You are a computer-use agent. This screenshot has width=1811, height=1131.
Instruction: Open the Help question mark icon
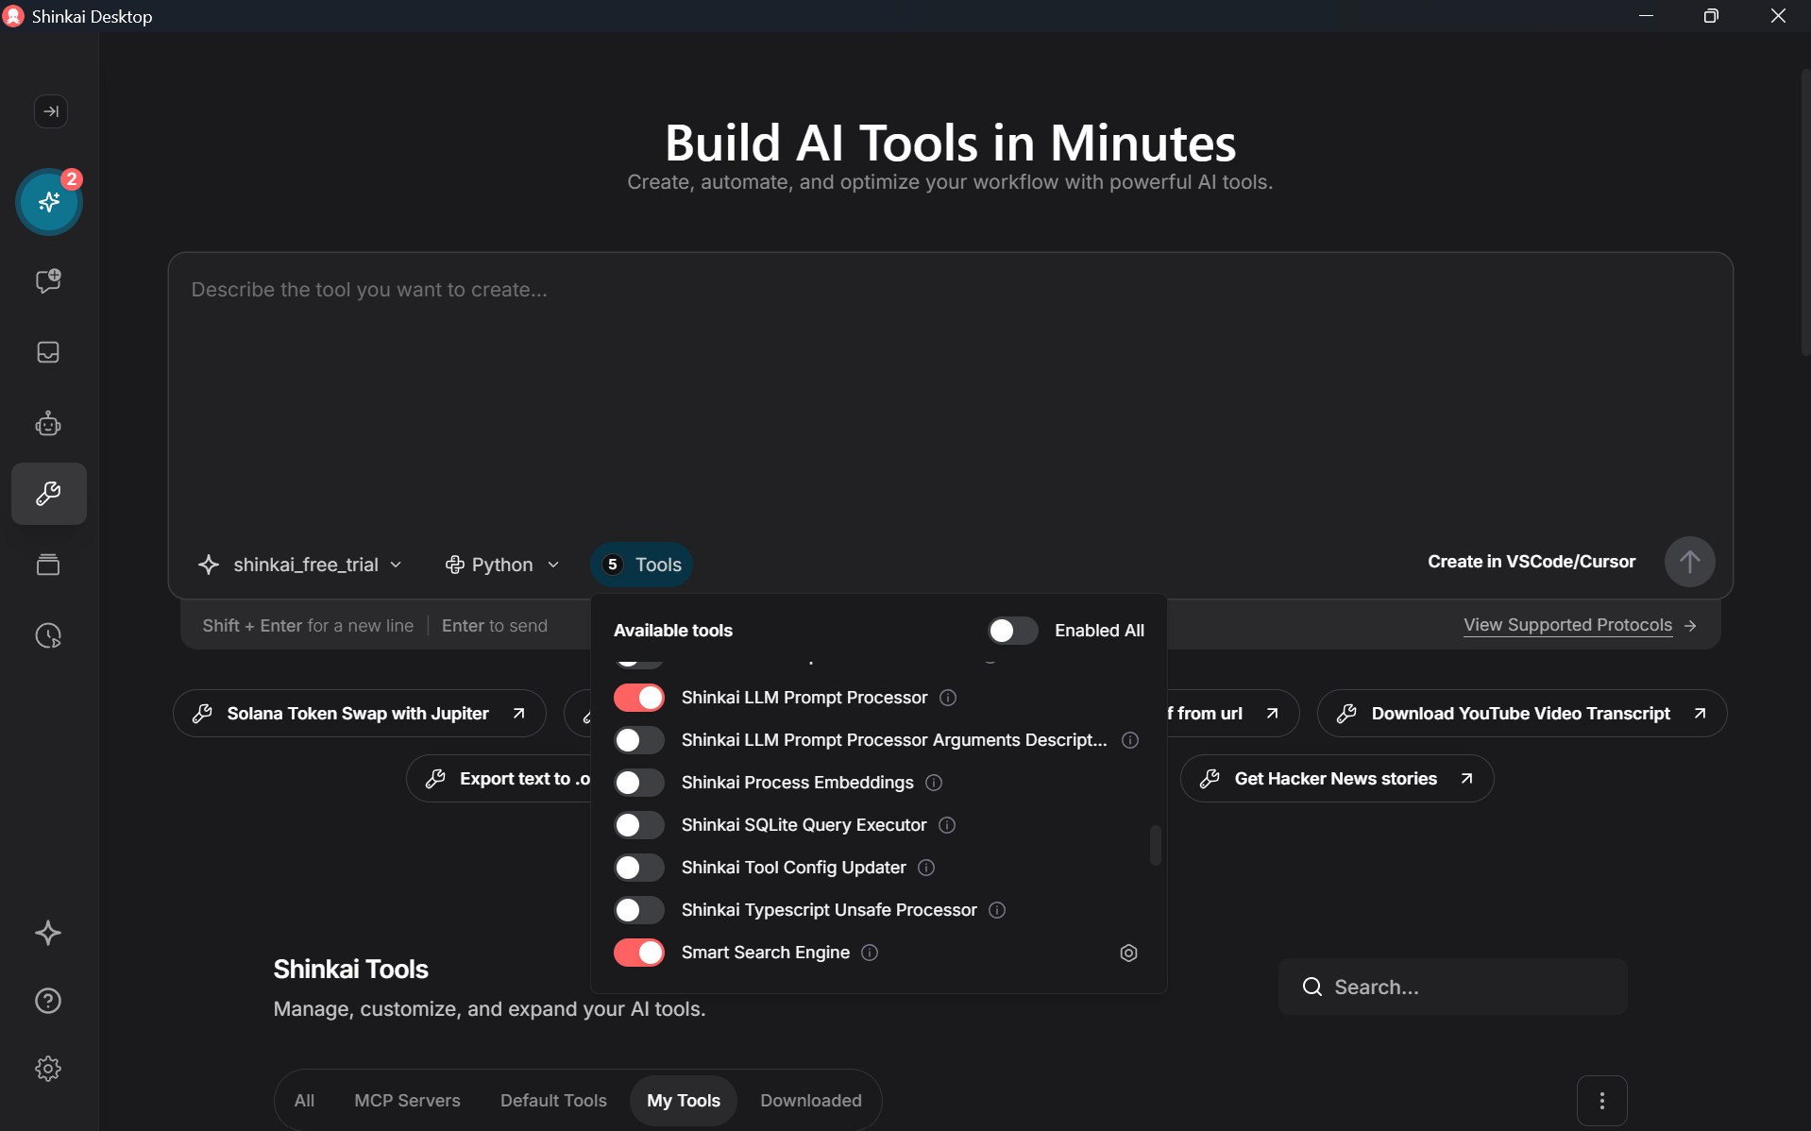tap(48, 1001)
